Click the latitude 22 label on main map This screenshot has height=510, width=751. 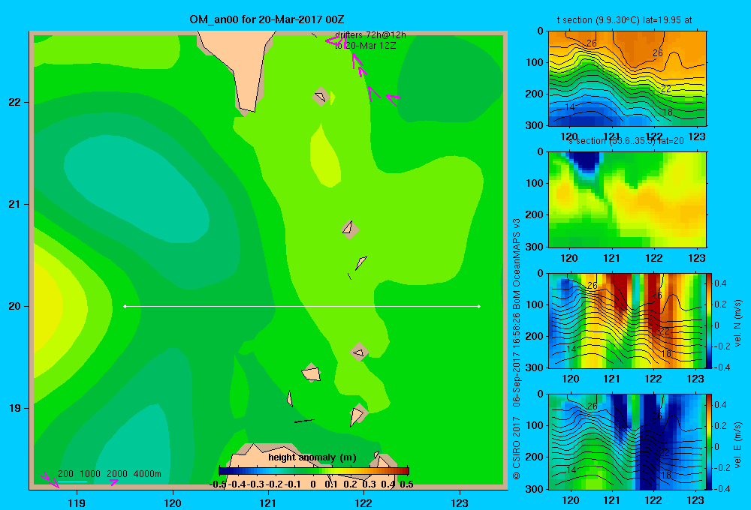15,102
